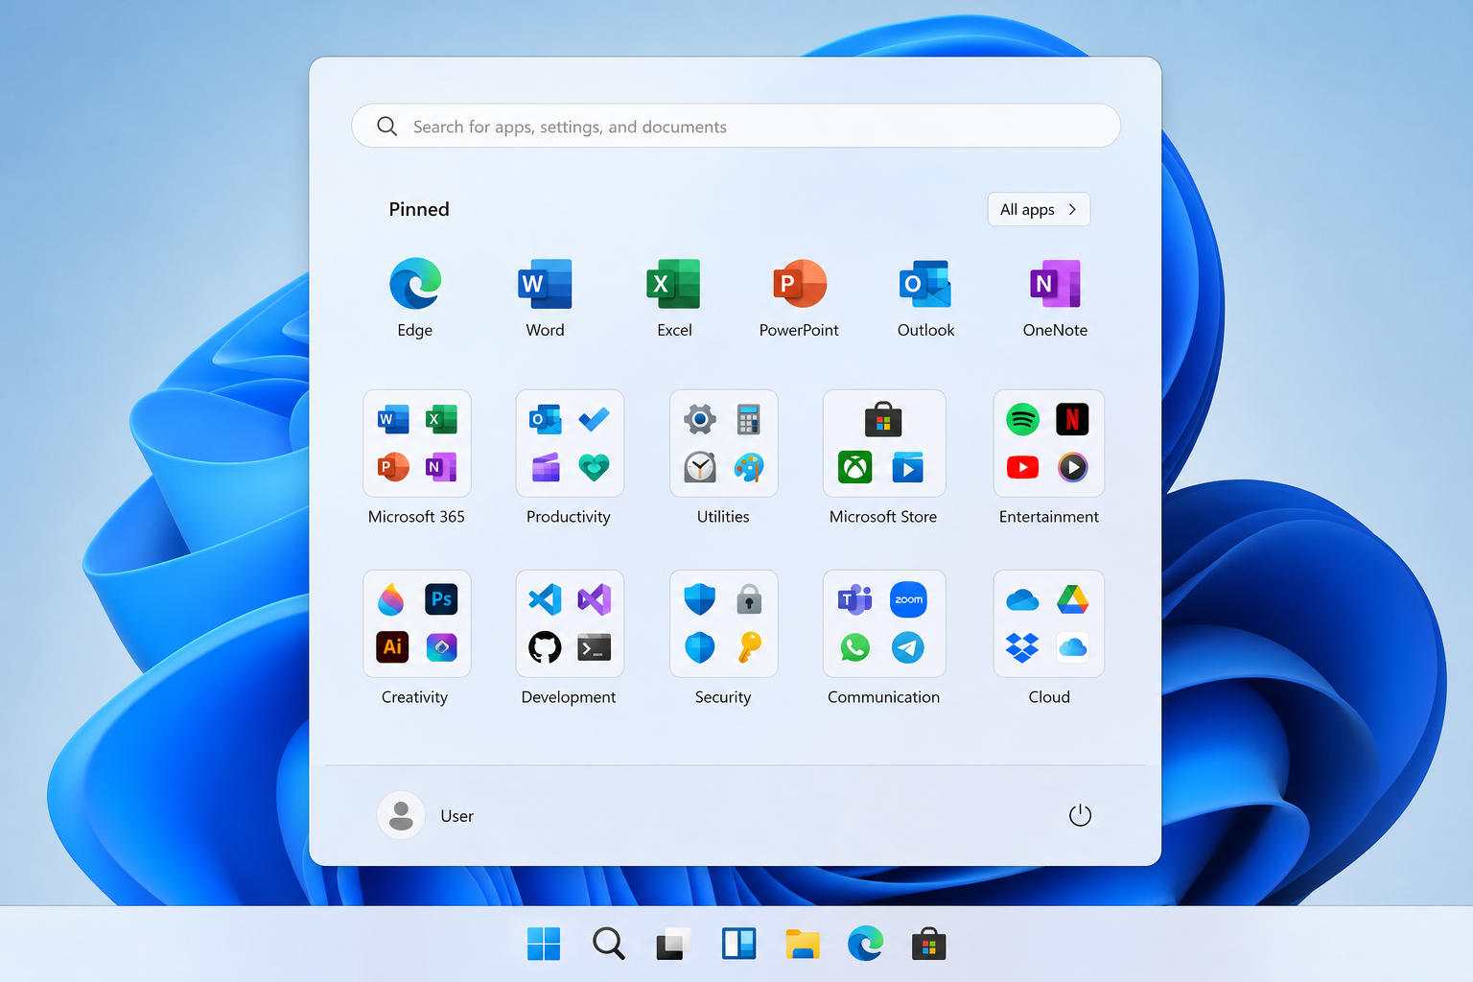
Task: Open the Entertainment folder
Action: 1048,443
